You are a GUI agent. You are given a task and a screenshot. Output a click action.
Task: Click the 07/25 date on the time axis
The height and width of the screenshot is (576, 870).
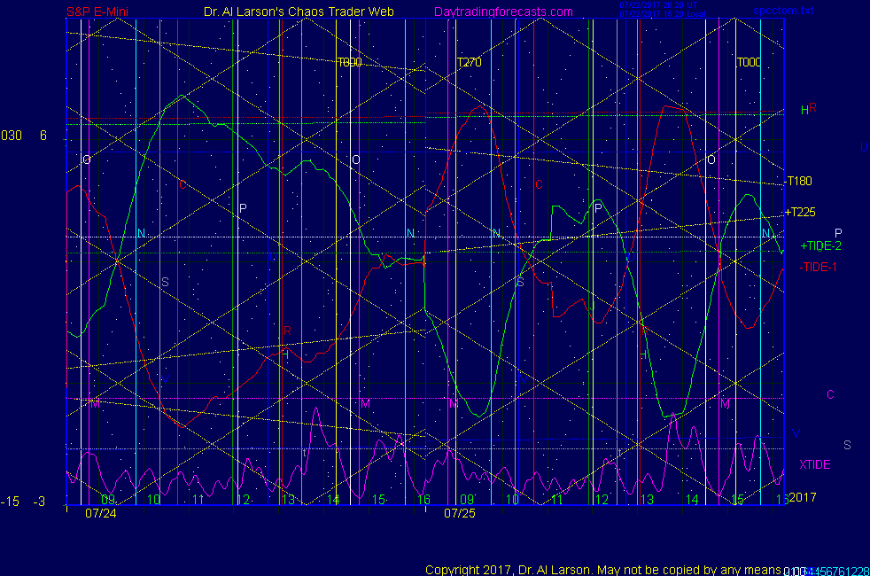pos(459,512)
